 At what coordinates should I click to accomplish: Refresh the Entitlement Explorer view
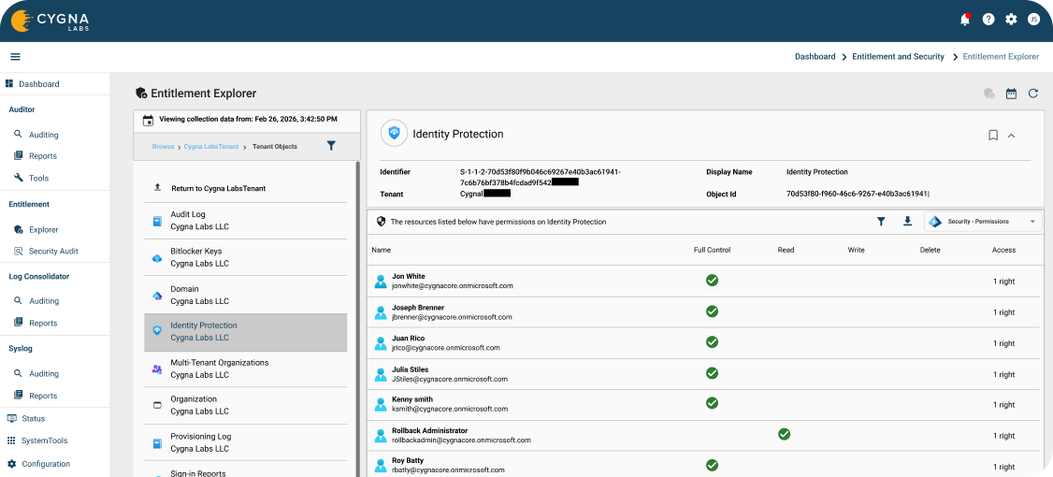1032,94
